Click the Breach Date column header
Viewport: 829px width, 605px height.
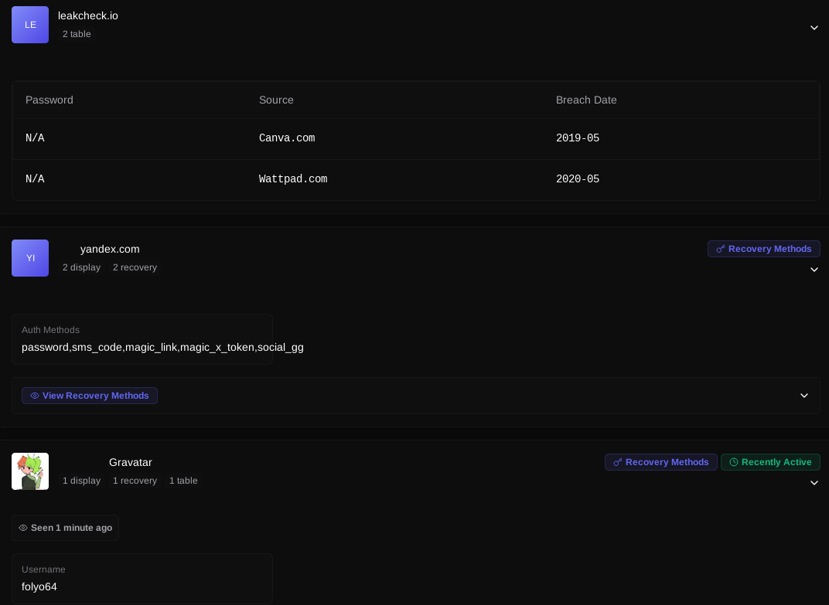click(x=586, y=100)
